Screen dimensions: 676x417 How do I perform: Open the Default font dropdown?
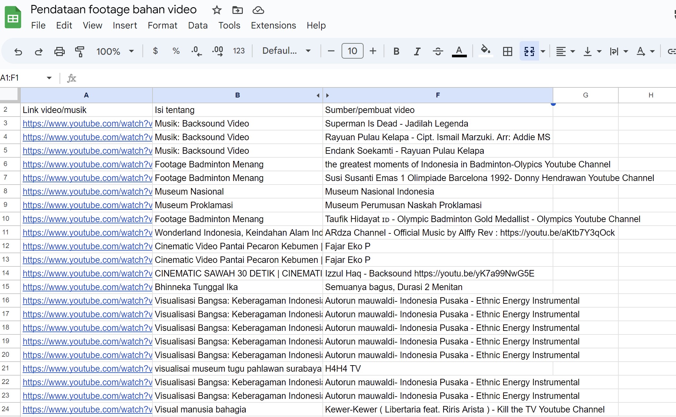click(x=286, y=51)
